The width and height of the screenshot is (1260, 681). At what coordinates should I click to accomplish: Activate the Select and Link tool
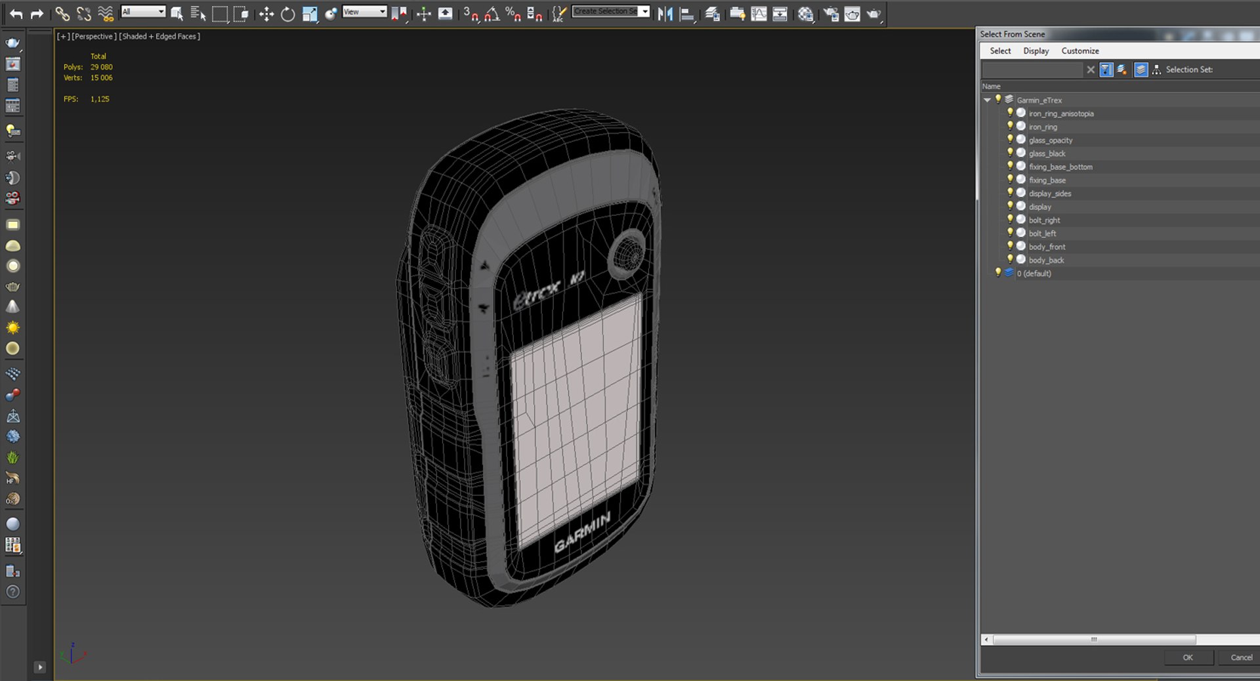tap(62, 14)
